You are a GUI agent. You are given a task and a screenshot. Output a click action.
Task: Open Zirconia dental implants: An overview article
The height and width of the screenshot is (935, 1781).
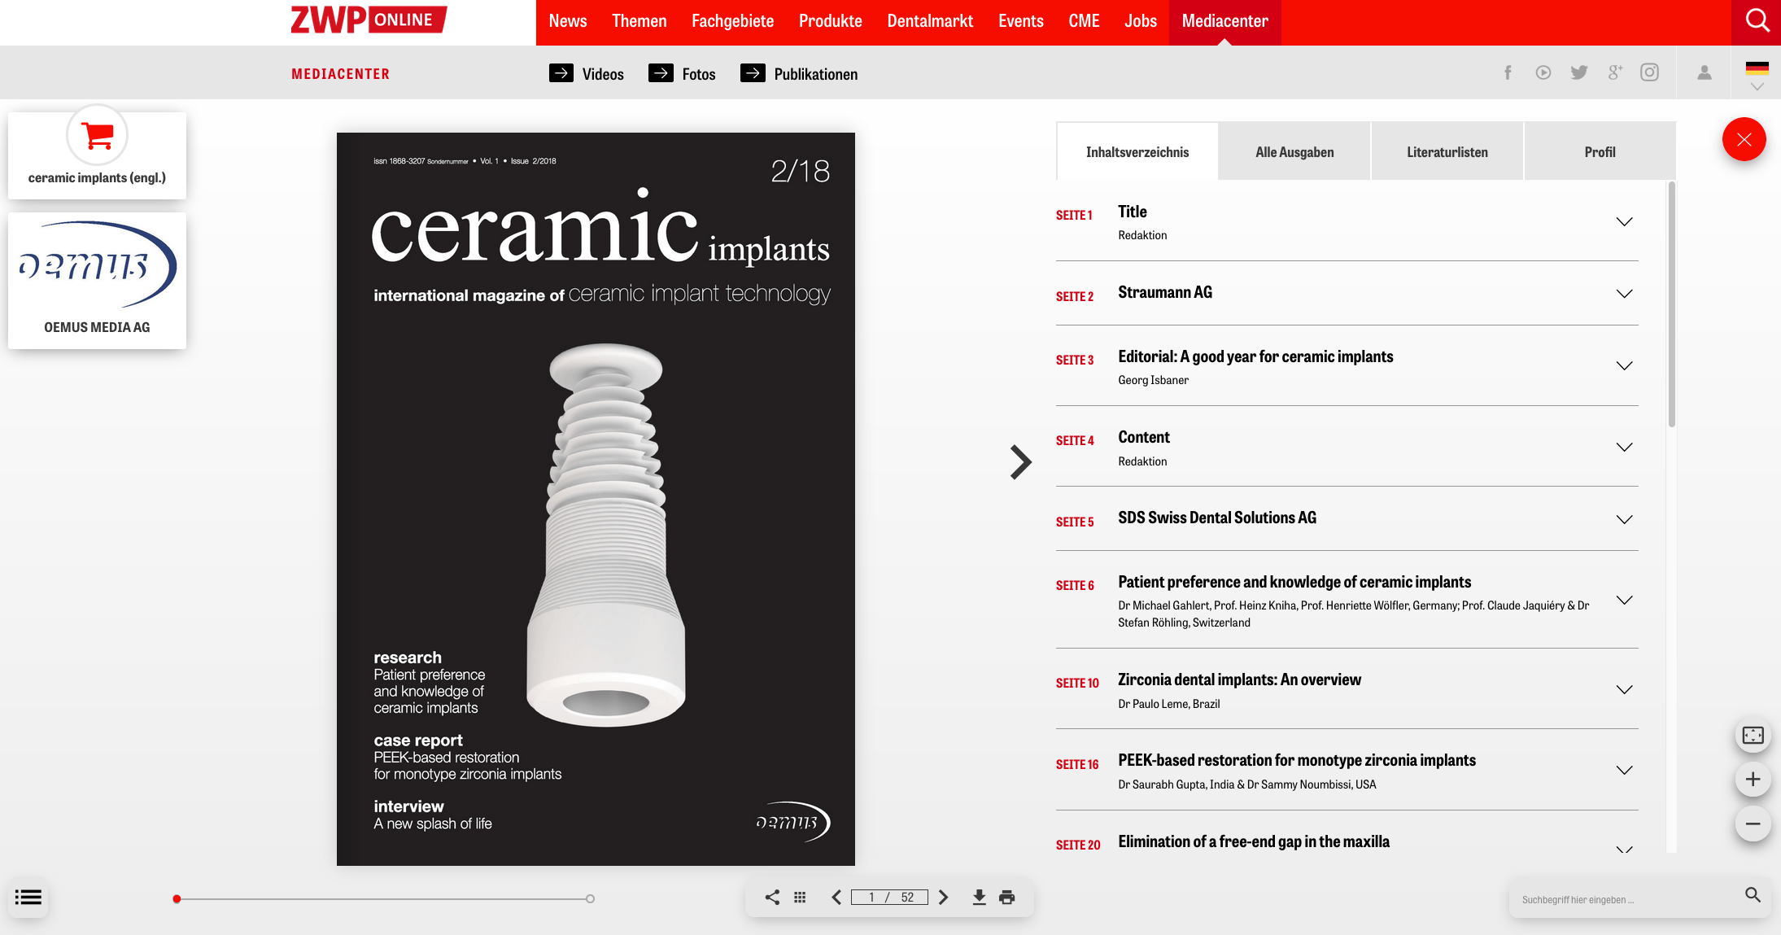click(x=1239, y=679)
